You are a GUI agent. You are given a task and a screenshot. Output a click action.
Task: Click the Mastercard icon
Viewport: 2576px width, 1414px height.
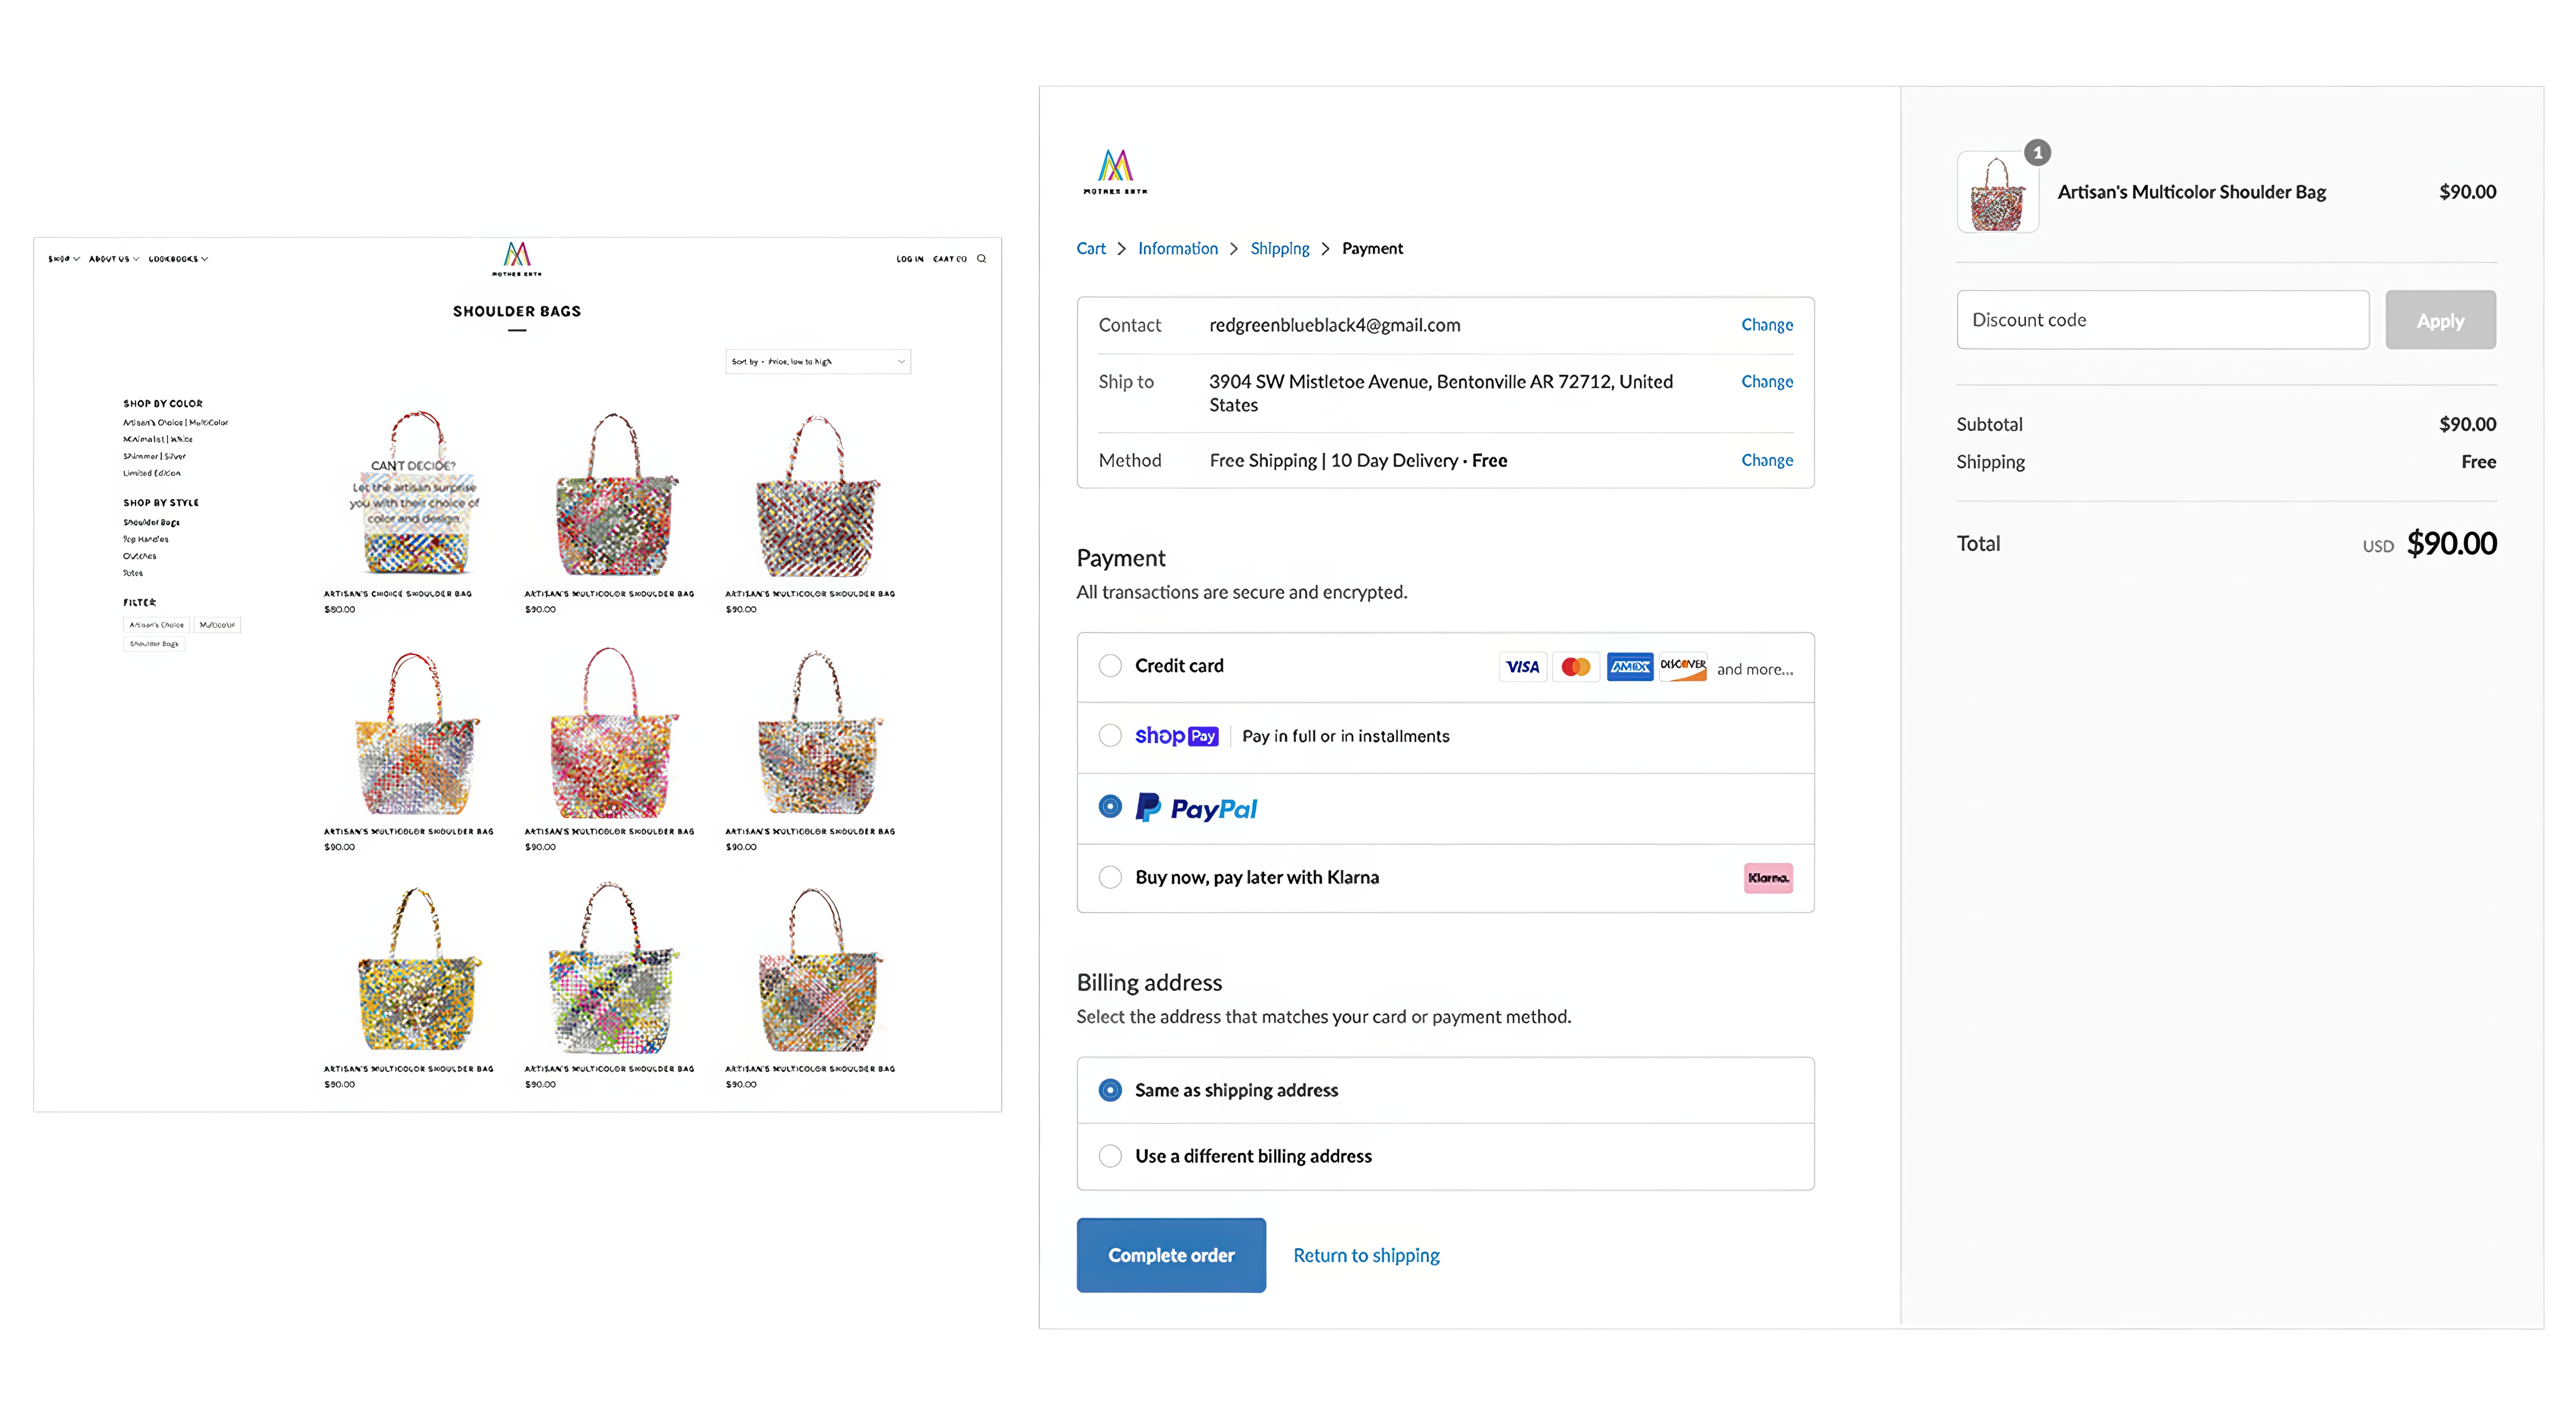pyautogui.click(x=1576, y=667)
